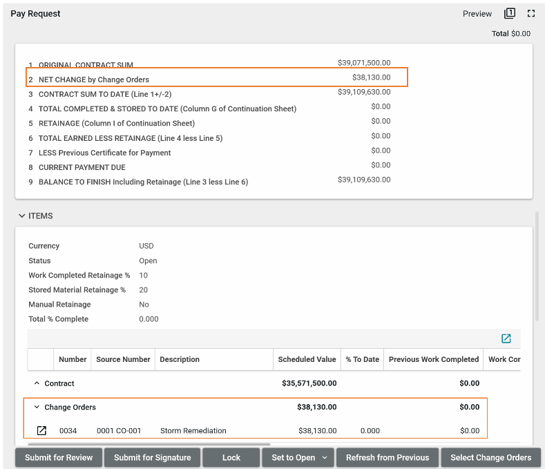Click the Source Number column header
Screen dimensions: 545x469
(123, 359)
